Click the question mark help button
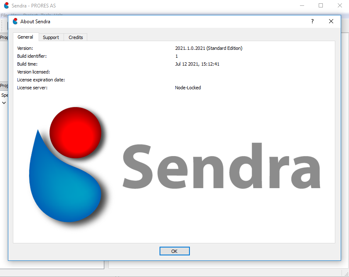The image size is (349, 277). pos(312,22)
